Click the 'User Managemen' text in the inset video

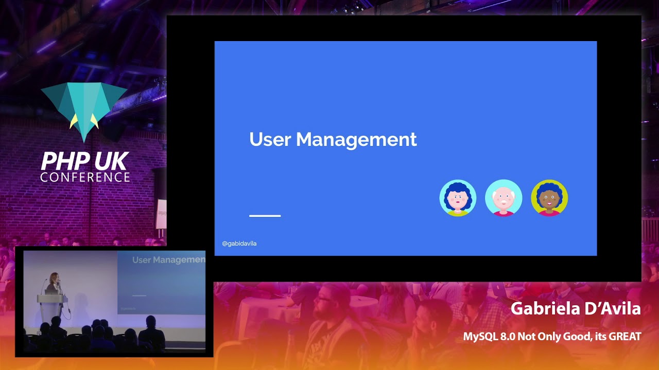click(x=169, y=260)
